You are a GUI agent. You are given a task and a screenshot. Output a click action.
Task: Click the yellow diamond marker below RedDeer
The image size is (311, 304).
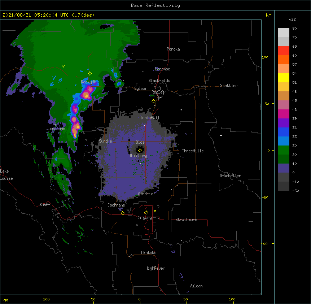click(153, 101)
